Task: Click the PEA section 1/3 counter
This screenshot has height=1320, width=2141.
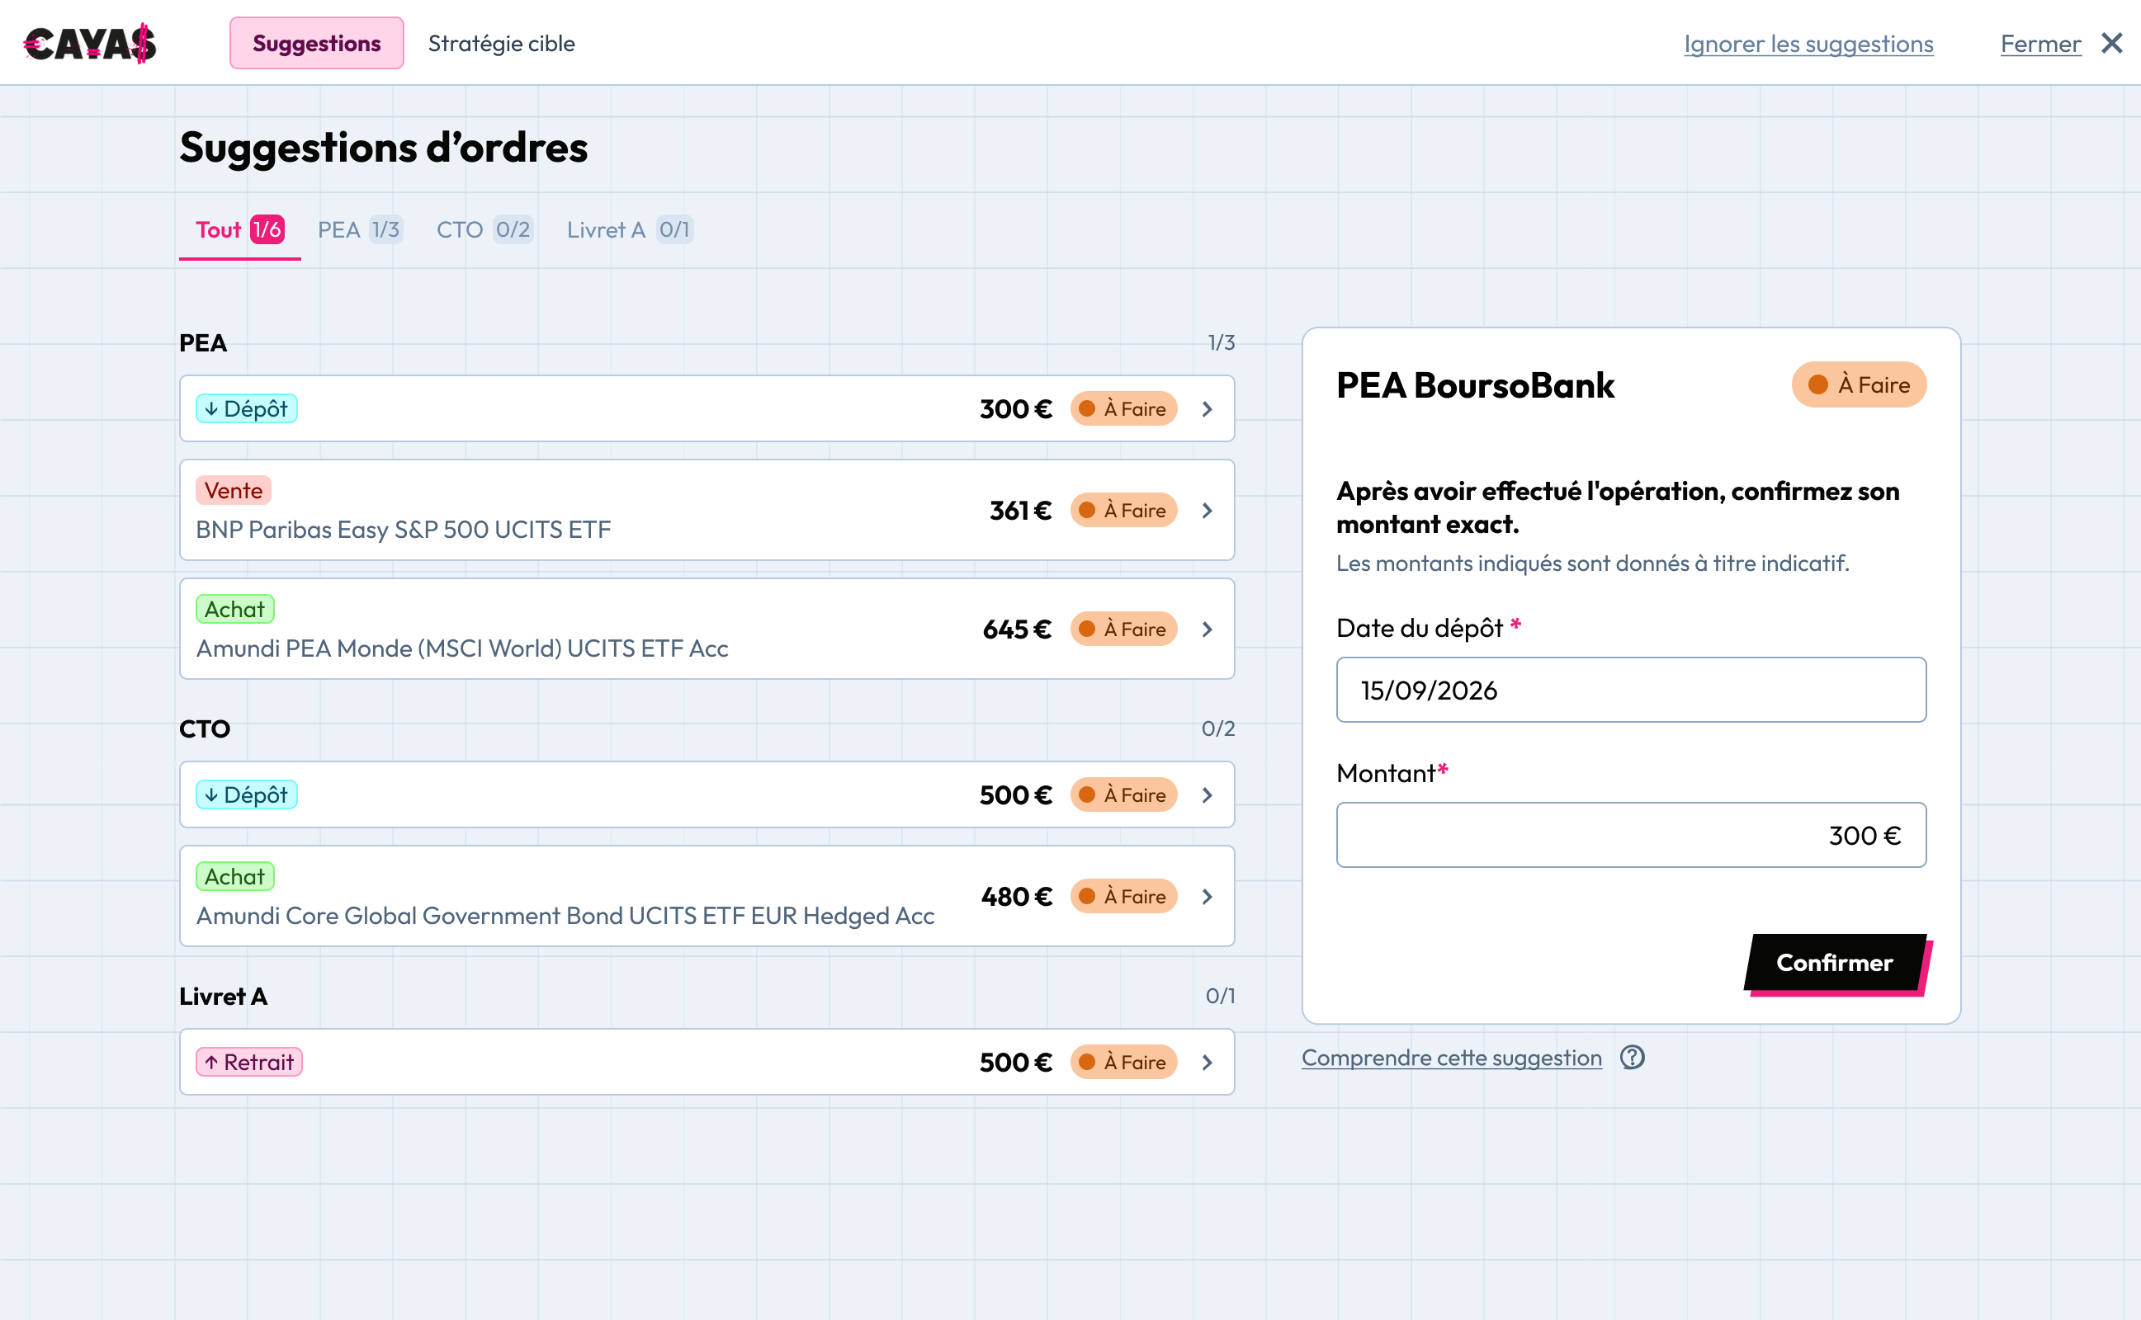Action: (x=1221, y=342)
